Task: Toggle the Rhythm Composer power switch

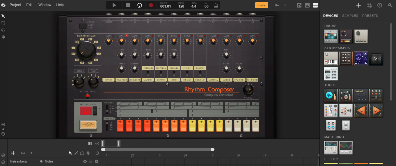Action: coord(83,26)
